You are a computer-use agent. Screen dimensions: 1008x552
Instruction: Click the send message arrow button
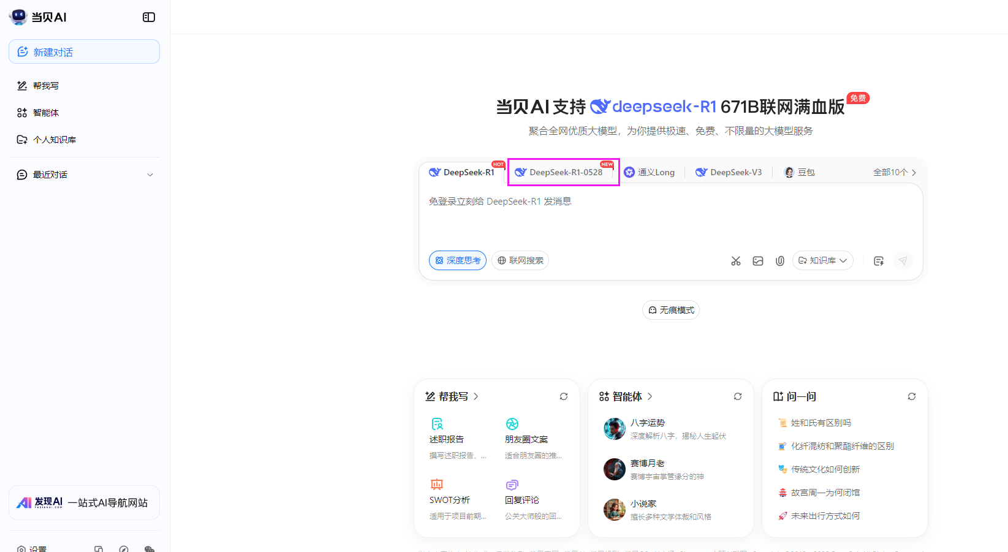tap(903, 260)
